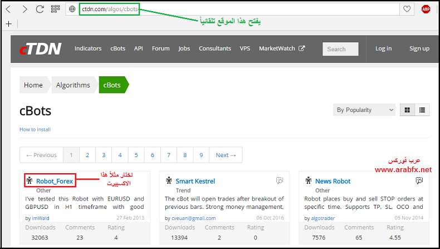Click robot icon beside News Robot
This screenshot has width=440, height=249.
309,180
